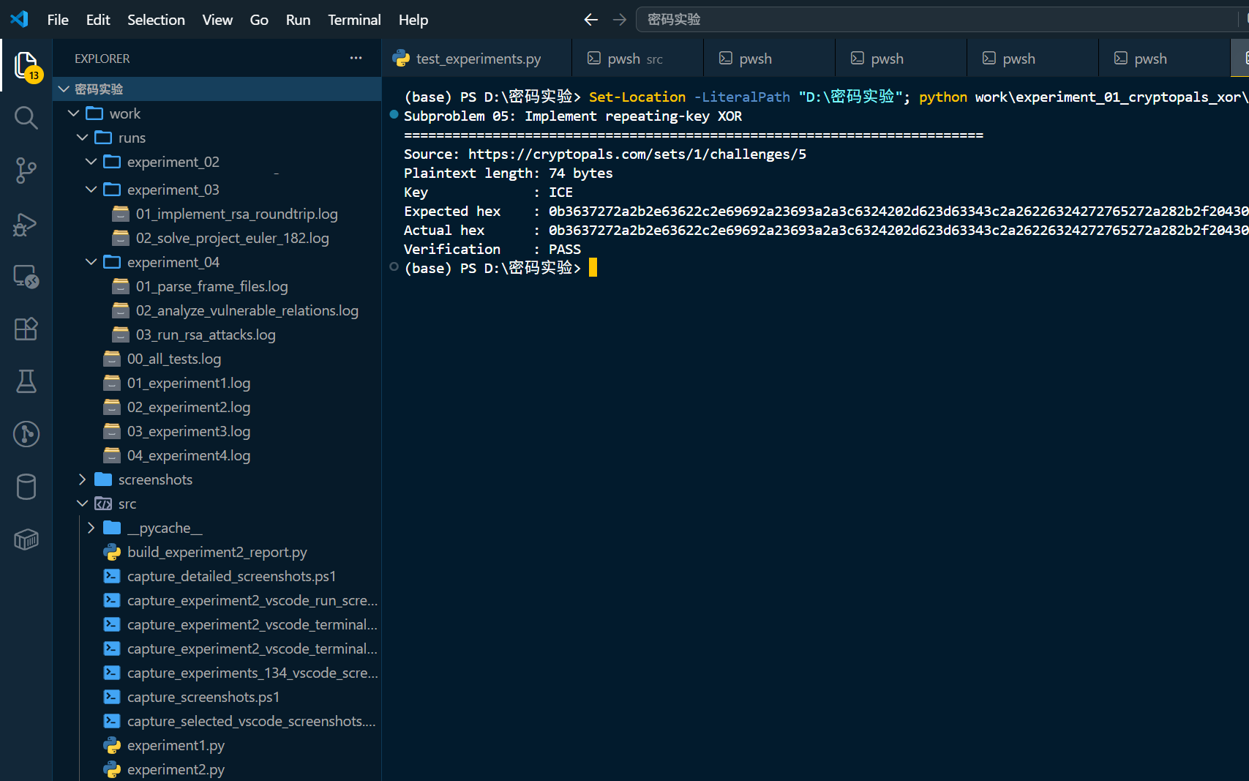Open the database cylinder view

(x=26, y=487)
